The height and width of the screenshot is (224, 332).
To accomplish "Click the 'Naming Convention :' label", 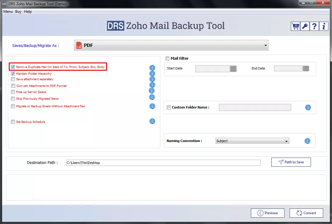I will [184, 141].
